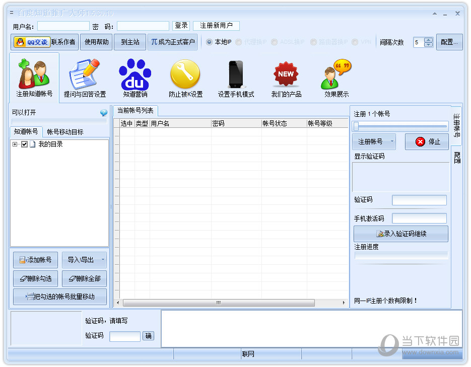The image size is (471, 367).
Task: Click 成为正式客户 button
Action: click(173, 42)
